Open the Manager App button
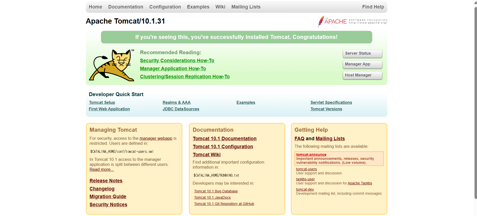 362,64
